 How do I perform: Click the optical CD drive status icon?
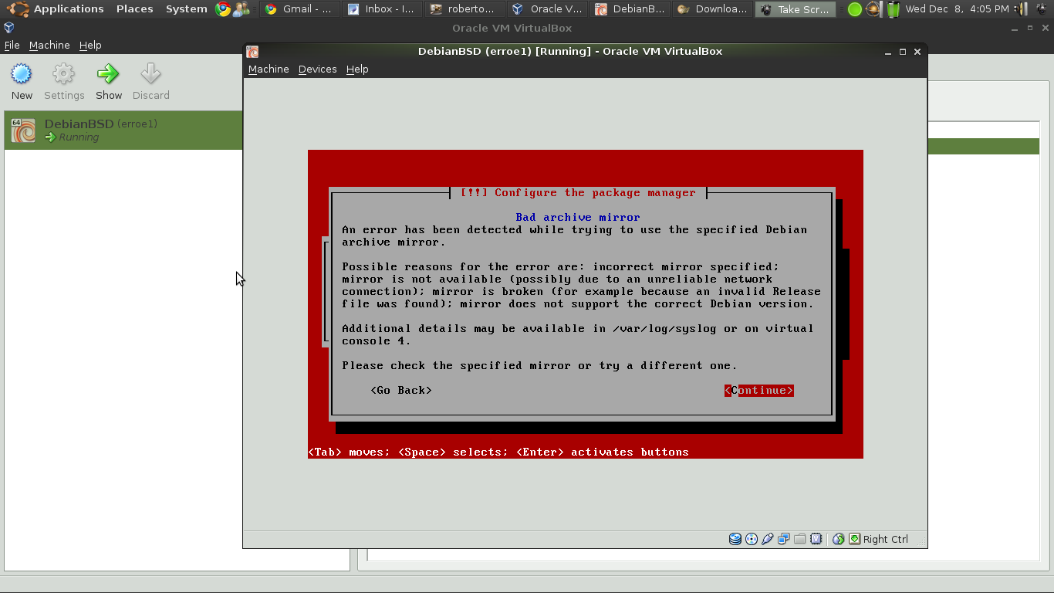pyautogui.click(x=752, y=539)
